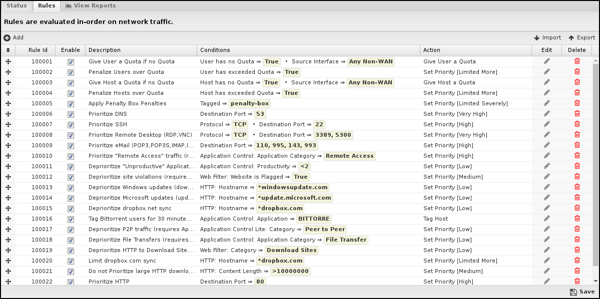Uncheck Enable for Give Host a Quota
The width and height of the screenshot is (600, 299).
coord(71,83)
